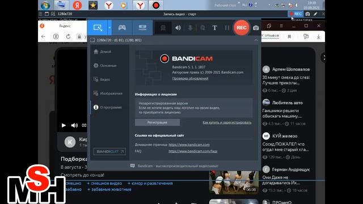Start recording with the big red REC button

click(241, 28)
